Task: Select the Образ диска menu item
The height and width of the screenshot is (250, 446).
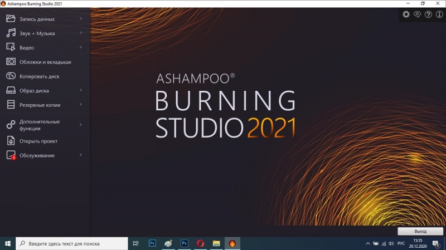Action: [x=45, y=90]
